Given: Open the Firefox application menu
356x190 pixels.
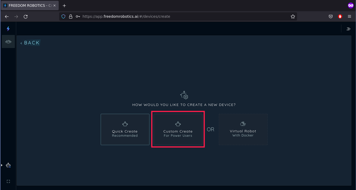Looking at the screenshot, I should [349, 16].
